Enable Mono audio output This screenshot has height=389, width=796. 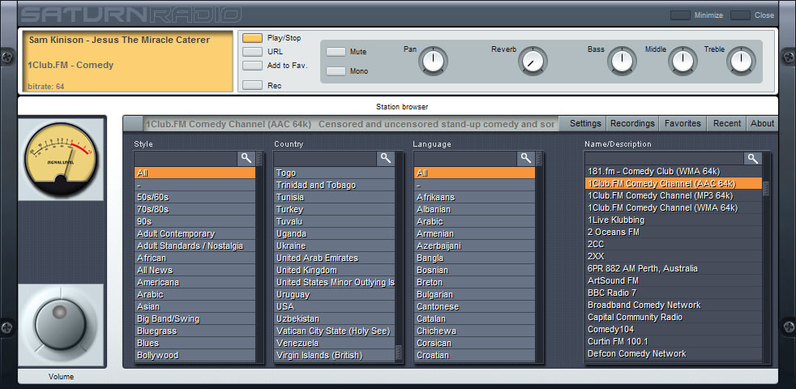(x=336, y=71)
